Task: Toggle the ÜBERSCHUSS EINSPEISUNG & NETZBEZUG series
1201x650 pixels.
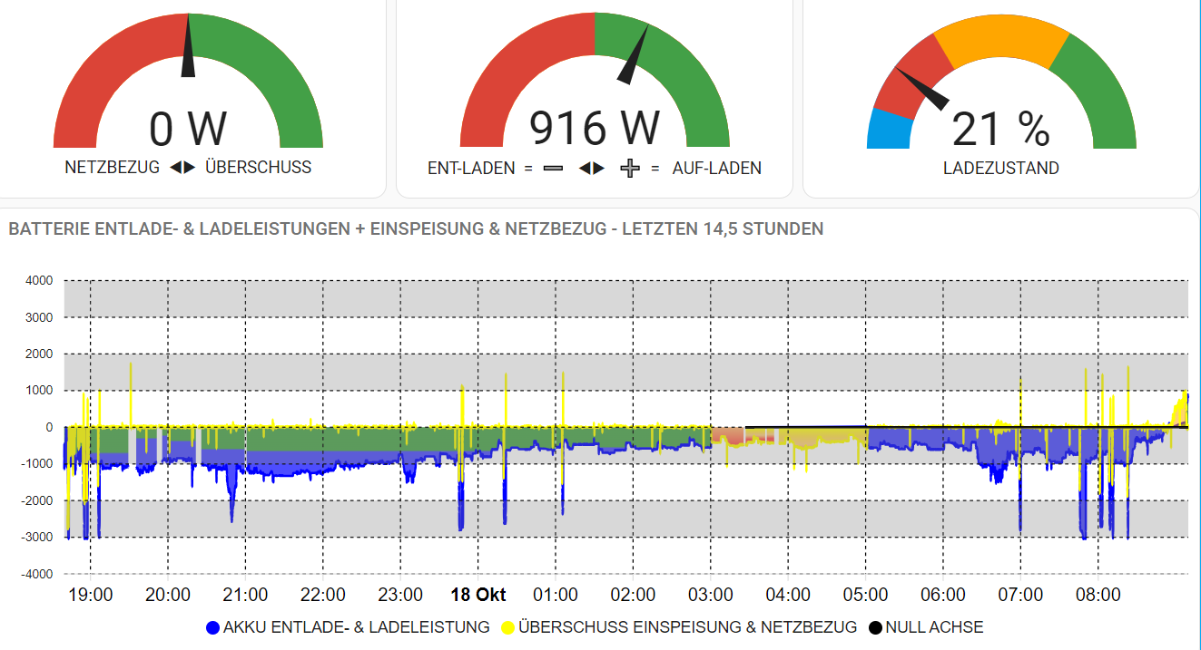Action: 678,627
